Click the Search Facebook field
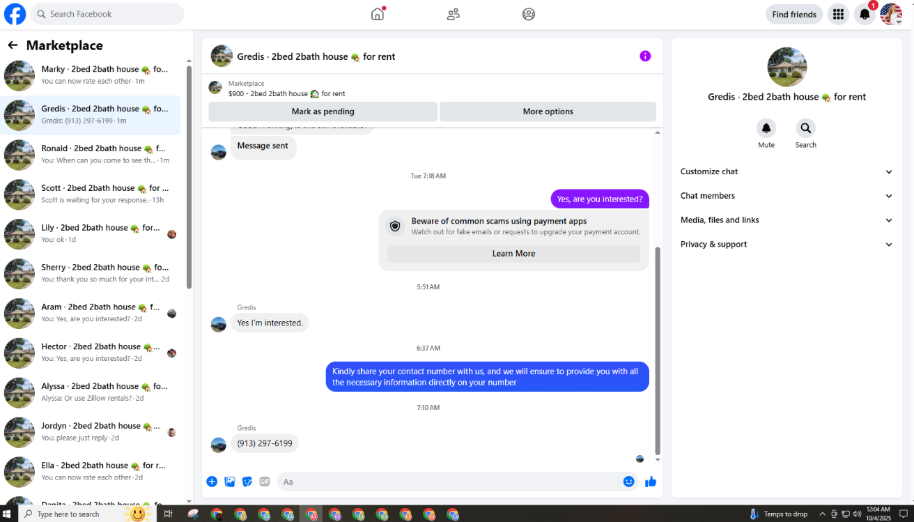 [107, 14]
